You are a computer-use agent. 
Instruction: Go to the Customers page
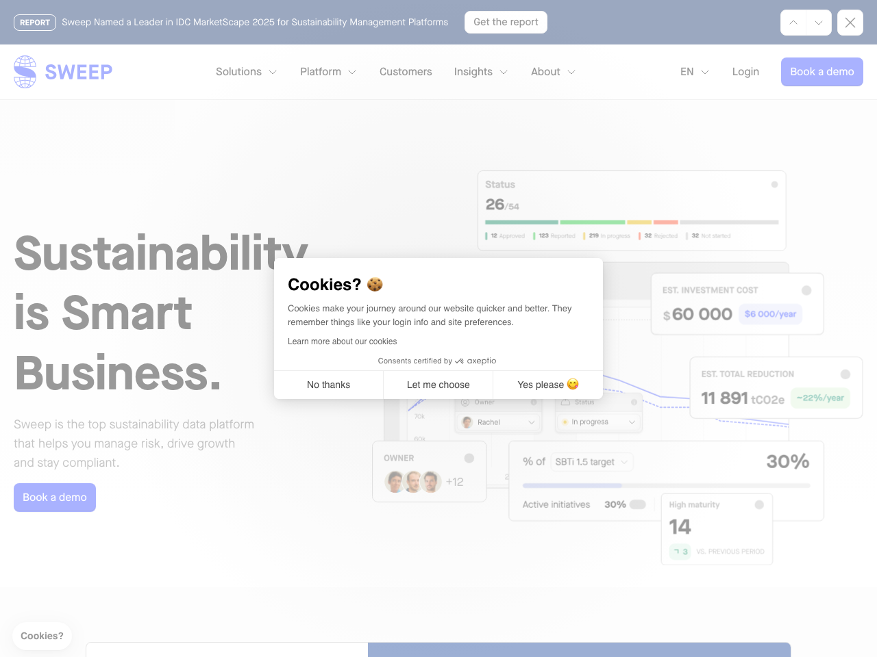coord(406,72)
